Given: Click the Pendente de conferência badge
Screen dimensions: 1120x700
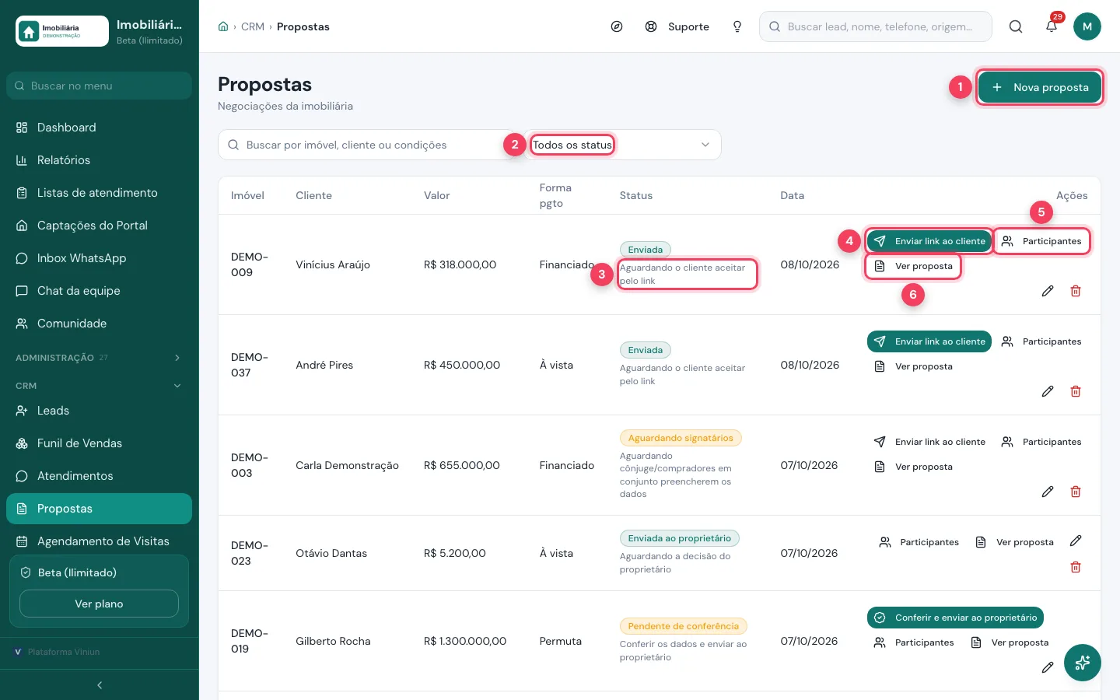Looking at the screenshot, I should 684,626.
